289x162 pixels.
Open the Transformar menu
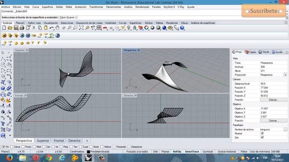click(x=96, y=7)
